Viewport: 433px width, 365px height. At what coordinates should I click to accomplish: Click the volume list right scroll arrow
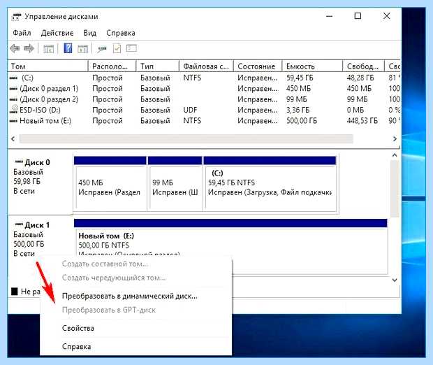[395, 139]
